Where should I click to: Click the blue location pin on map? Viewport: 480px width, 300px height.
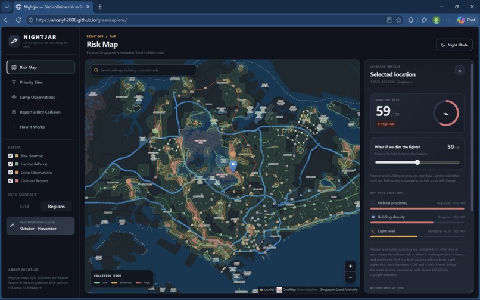(233, 166)
